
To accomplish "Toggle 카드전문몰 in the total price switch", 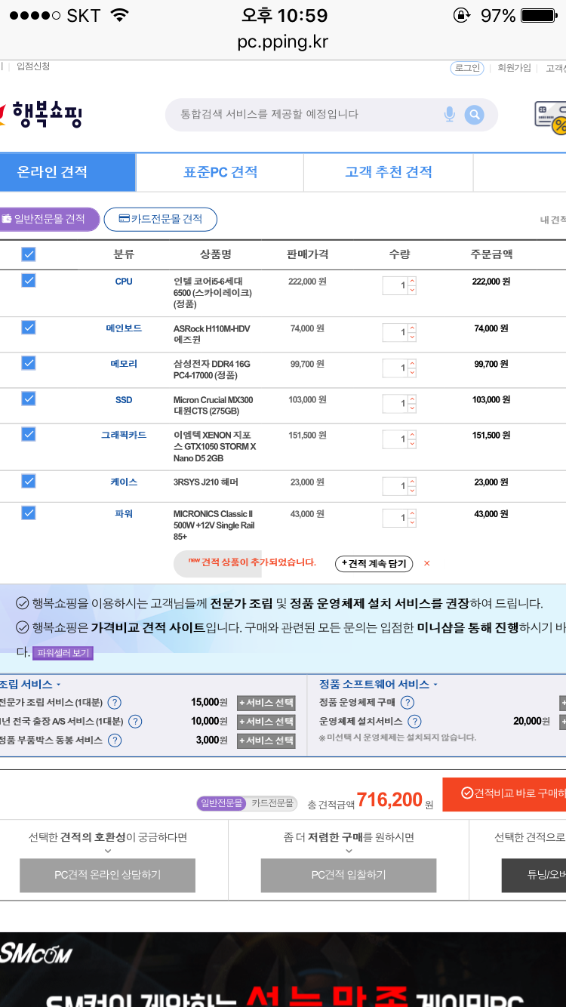I will (x=272, y=803).
